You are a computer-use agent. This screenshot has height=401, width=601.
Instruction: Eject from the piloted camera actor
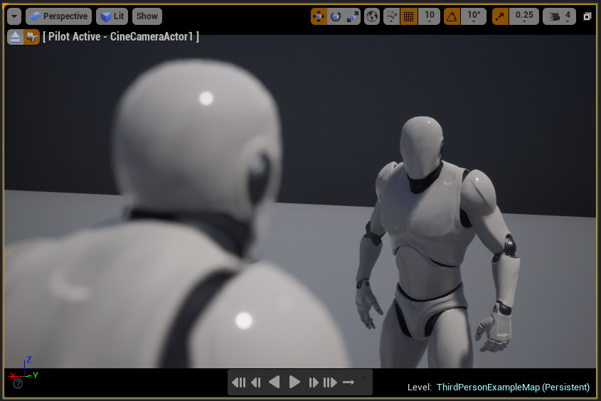coord(16,37)
